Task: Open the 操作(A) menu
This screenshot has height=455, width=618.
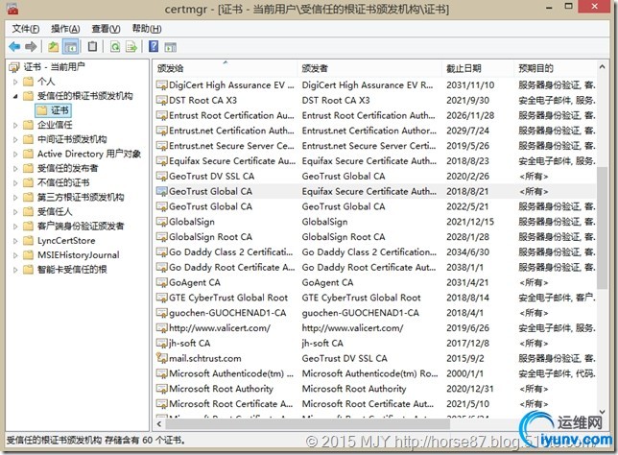Action: [65, 29]
